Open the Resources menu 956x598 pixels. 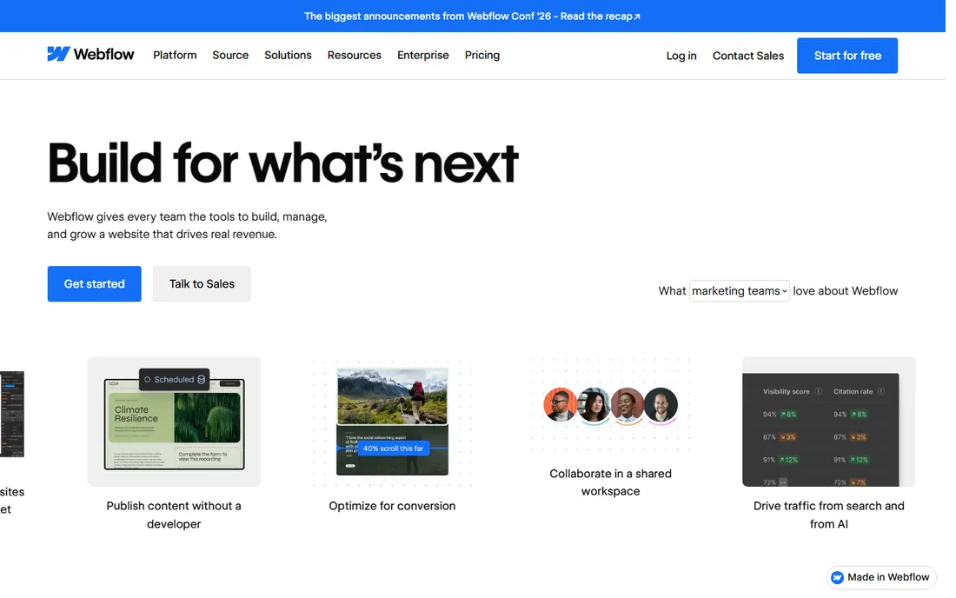pyautogui.click(x=355, y=55)
